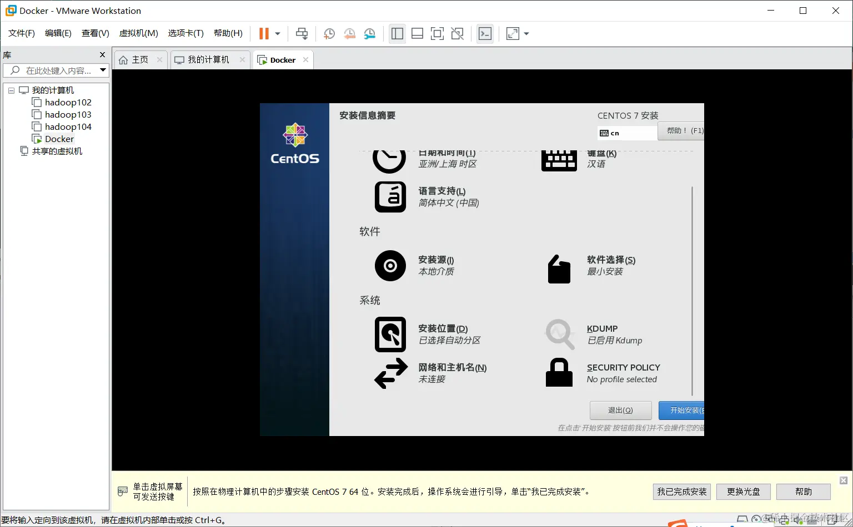Open date and time settings clock icon
The image size is (853, 527).
pyautogui.click(x=389, y=161)
